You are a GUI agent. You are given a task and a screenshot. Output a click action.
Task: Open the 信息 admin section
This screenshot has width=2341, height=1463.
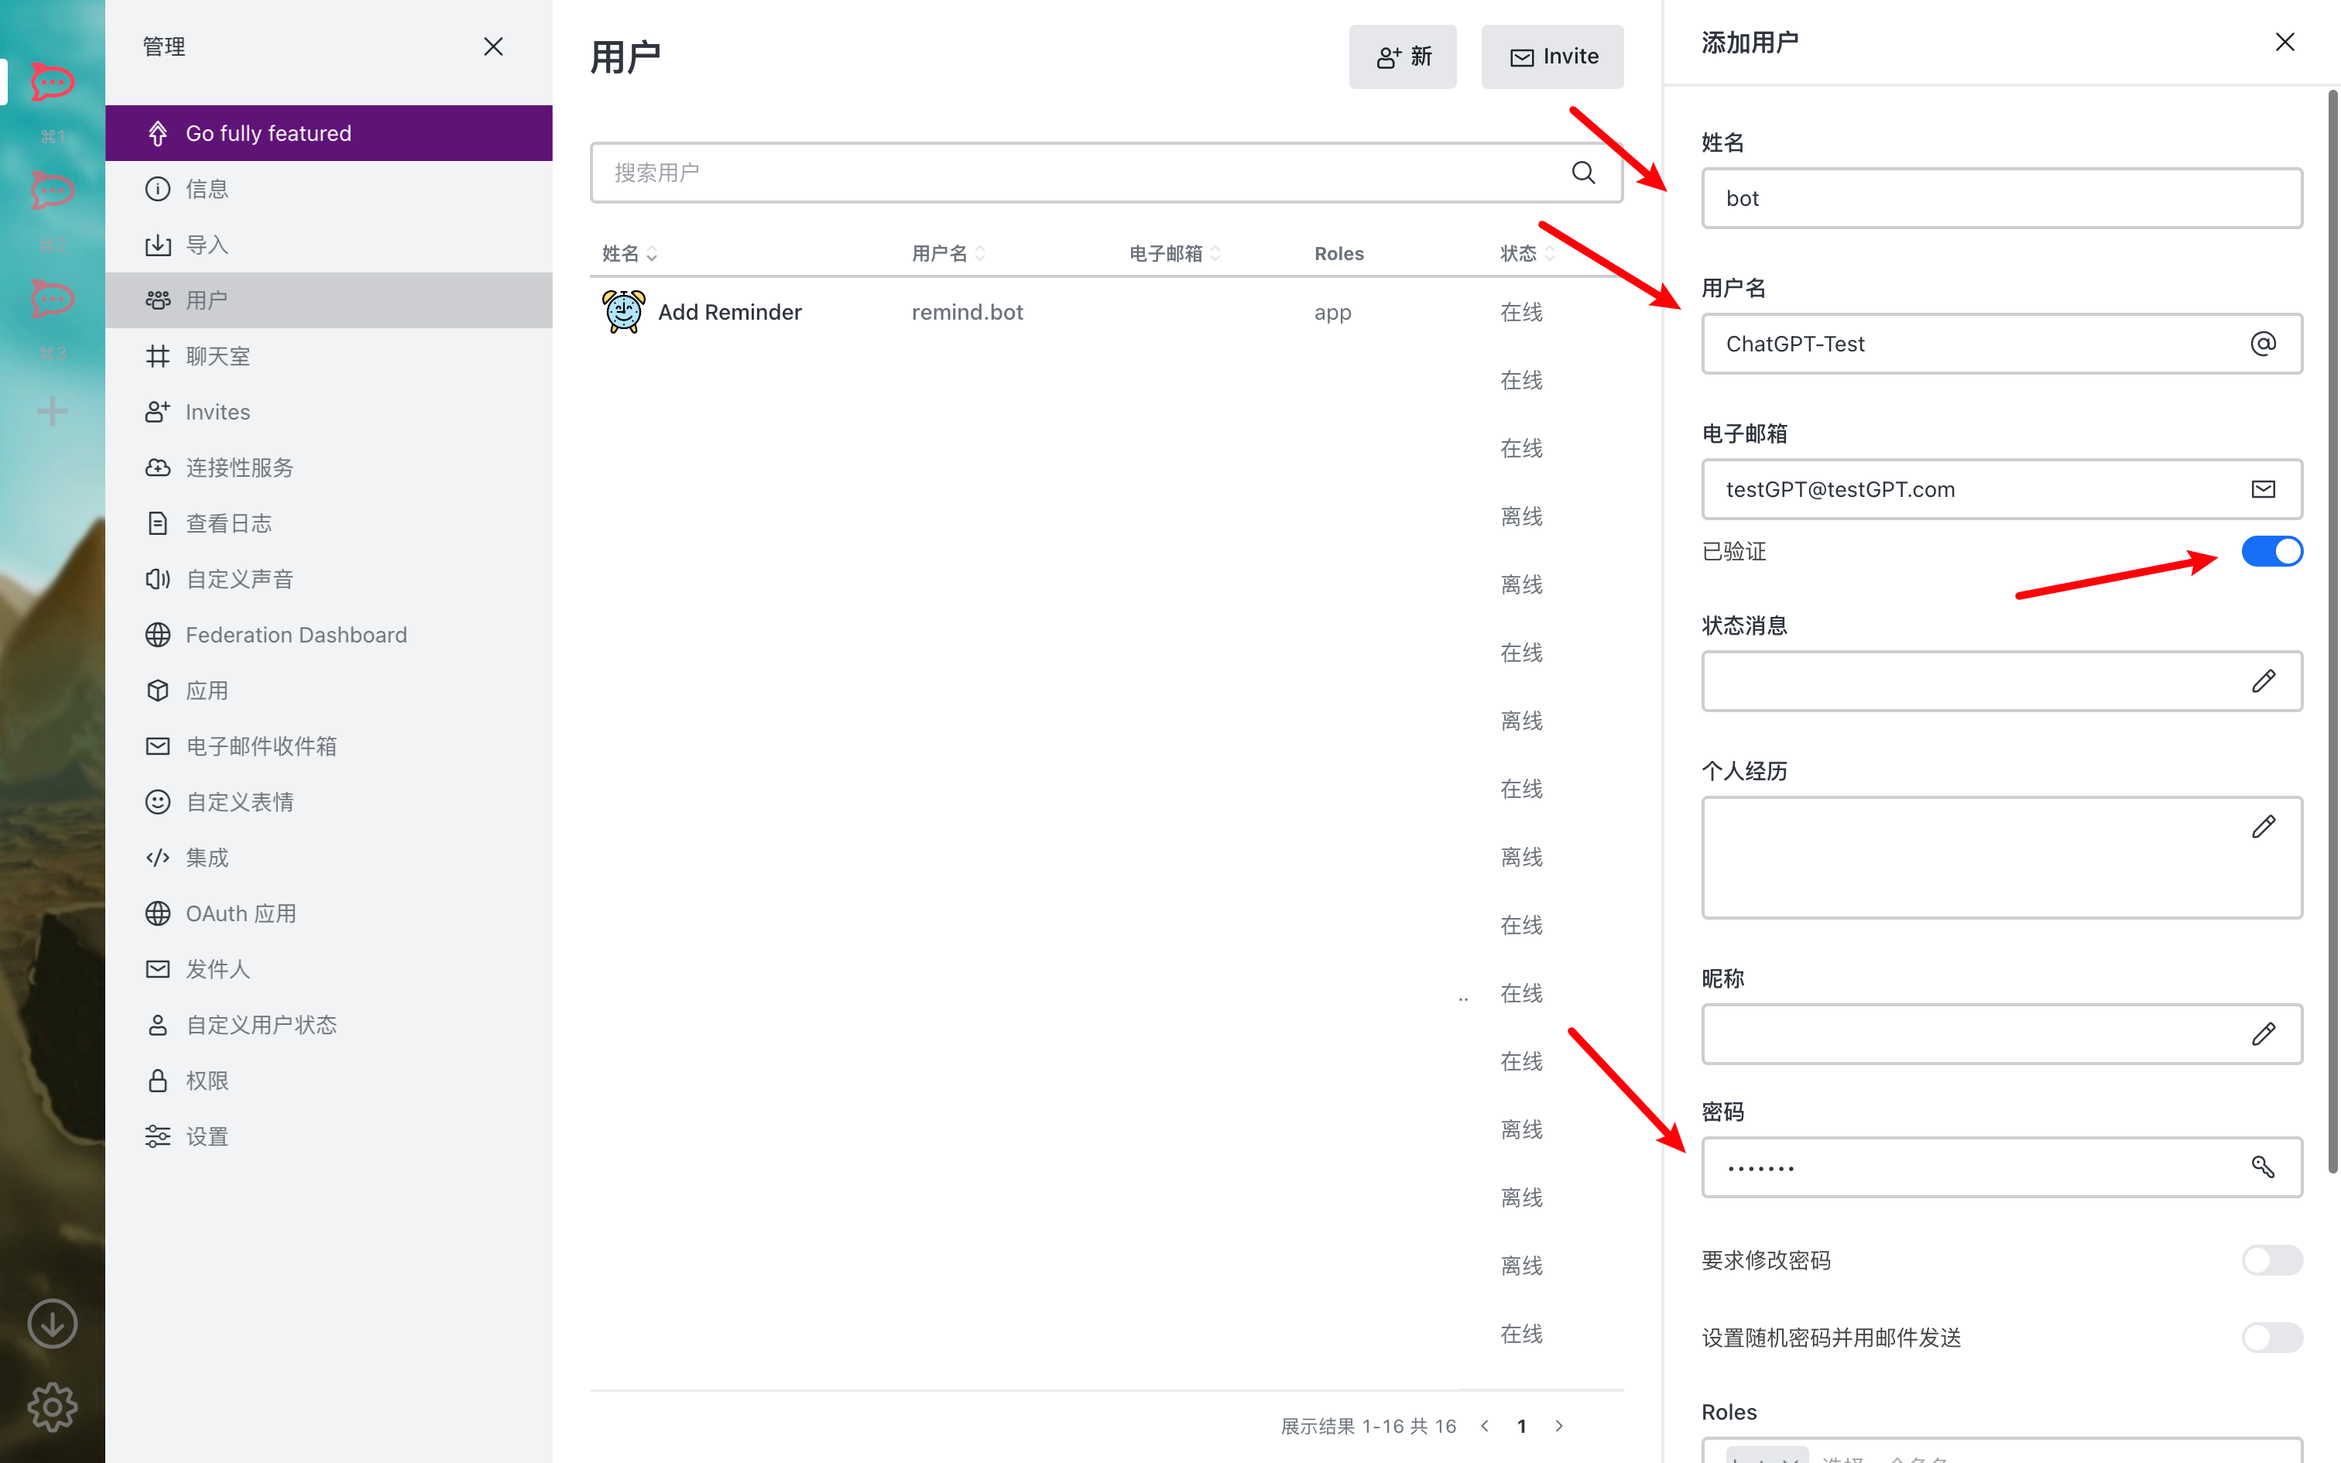329,189
